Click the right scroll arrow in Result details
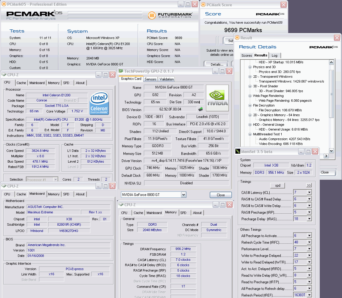The height and width of the screenshot is (298, 342). (x=326, y=156)
